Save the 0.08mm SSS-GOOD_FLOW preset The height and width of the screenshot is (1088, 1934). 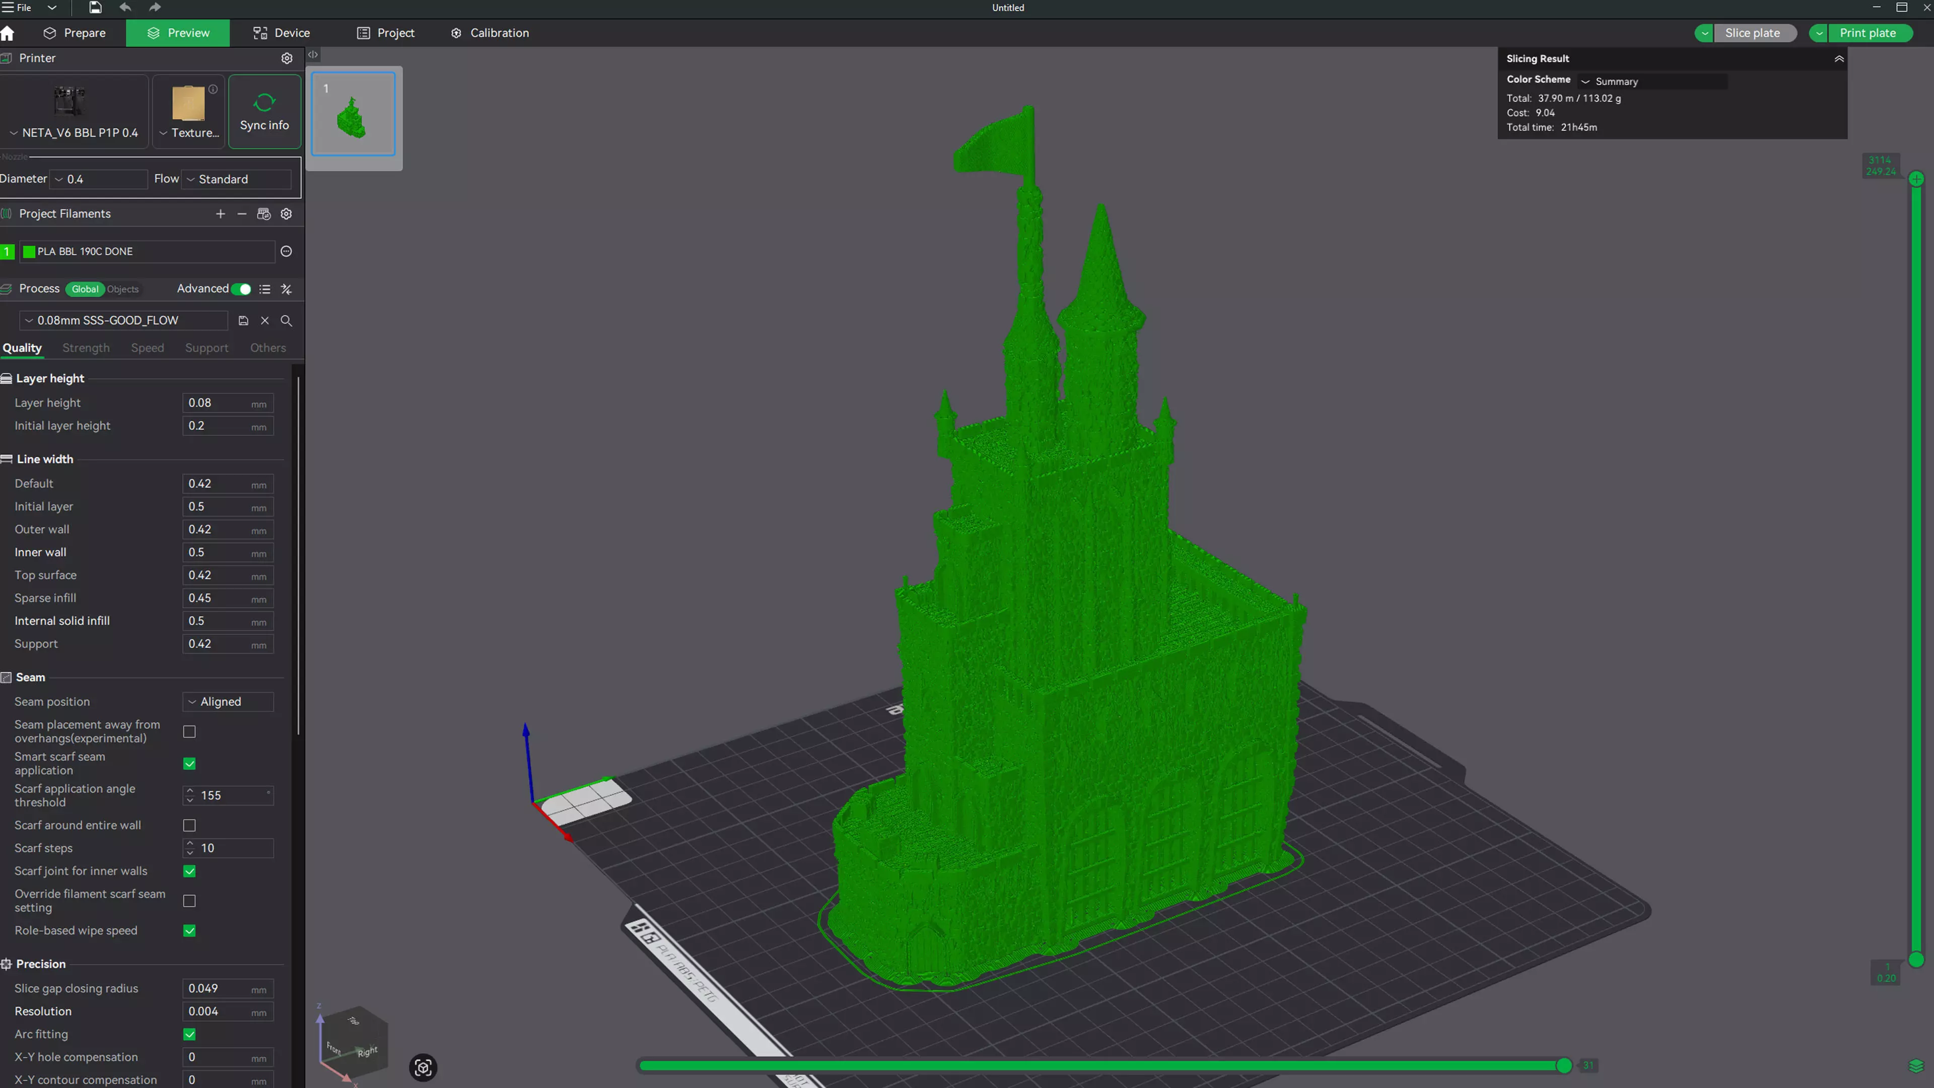tap(243, 321)
